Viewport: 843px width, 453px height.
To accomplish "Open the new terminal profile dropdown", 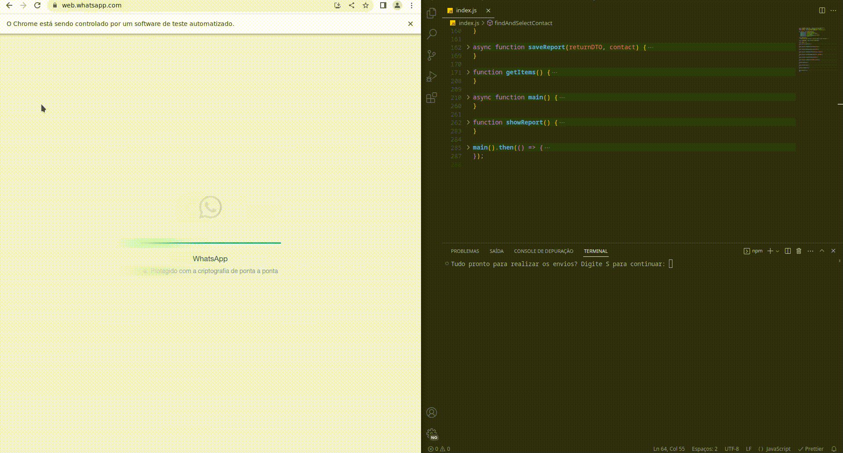I will pos(778,251).
